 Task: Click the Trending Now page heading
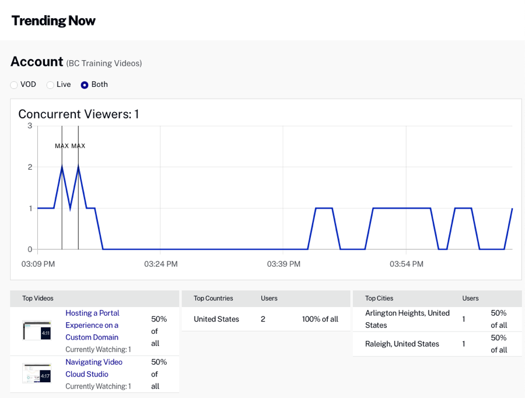pyautogui.click(x=54, y=20)
